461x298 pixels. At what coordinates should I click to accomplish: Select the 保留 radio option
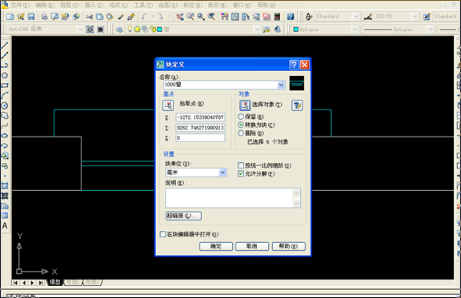click(x=241, y=117)
